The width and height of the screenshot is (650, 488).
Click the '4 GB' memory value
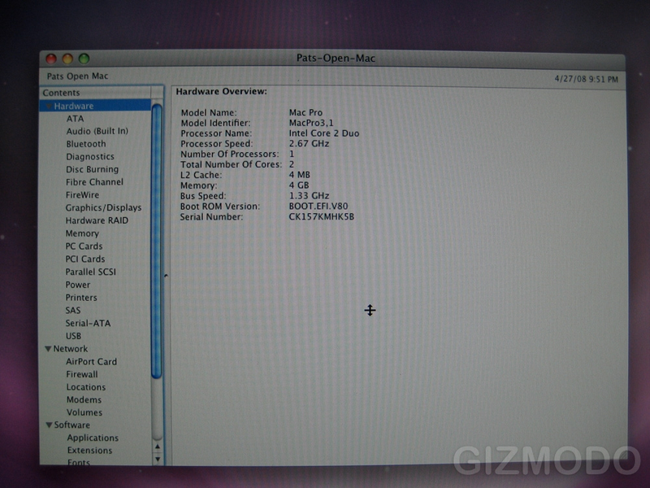coord(299,185)
